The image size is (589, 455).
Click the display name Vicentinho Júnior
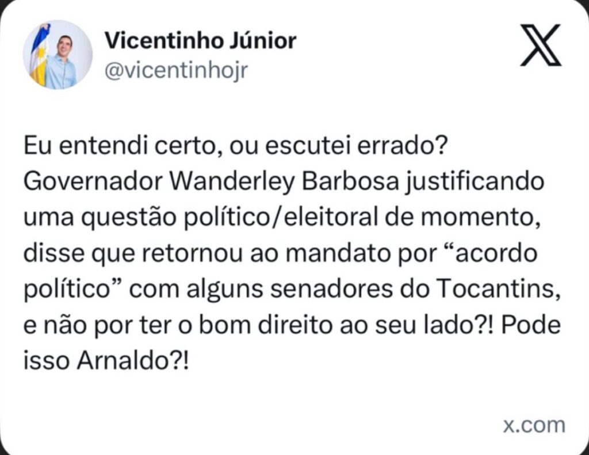tap(201, 40)
